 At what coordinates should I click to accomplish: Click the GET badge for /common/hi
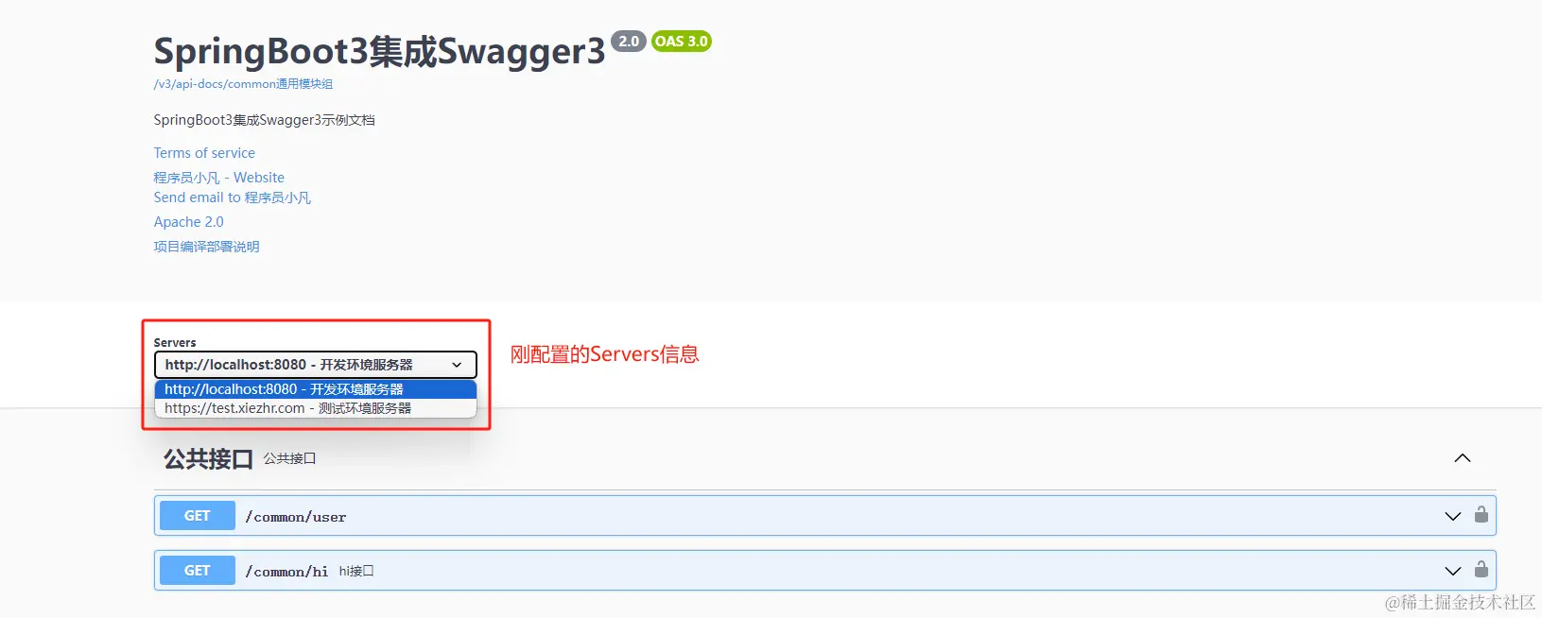point(198,571)
